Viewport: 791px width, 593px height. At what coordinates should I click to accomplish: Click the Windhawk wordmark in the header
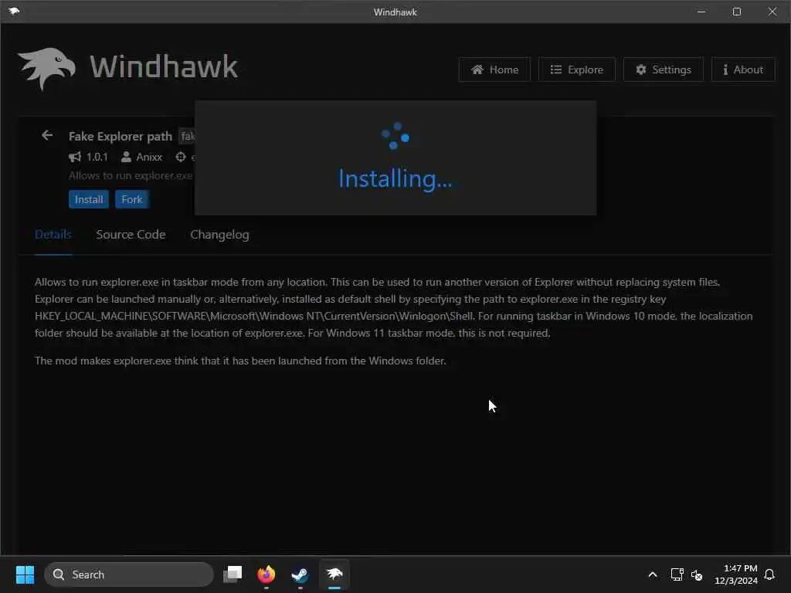point(164,67)
